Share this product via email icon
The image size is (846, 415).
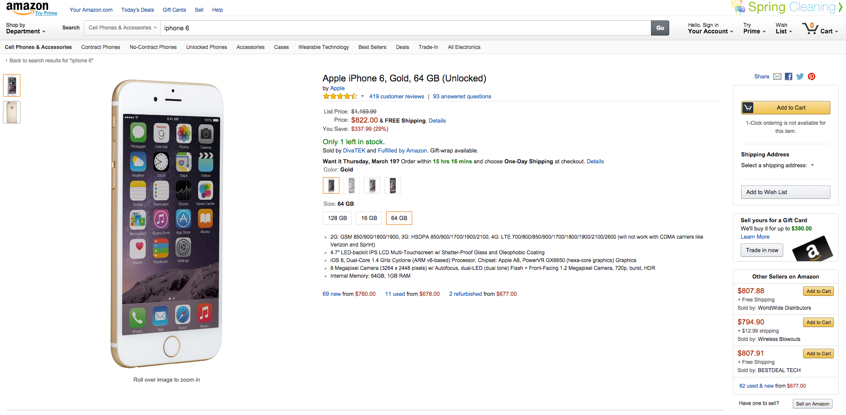click(x=777, y=77)
